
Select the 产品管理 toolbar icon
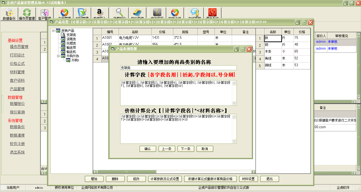point(63,13)
